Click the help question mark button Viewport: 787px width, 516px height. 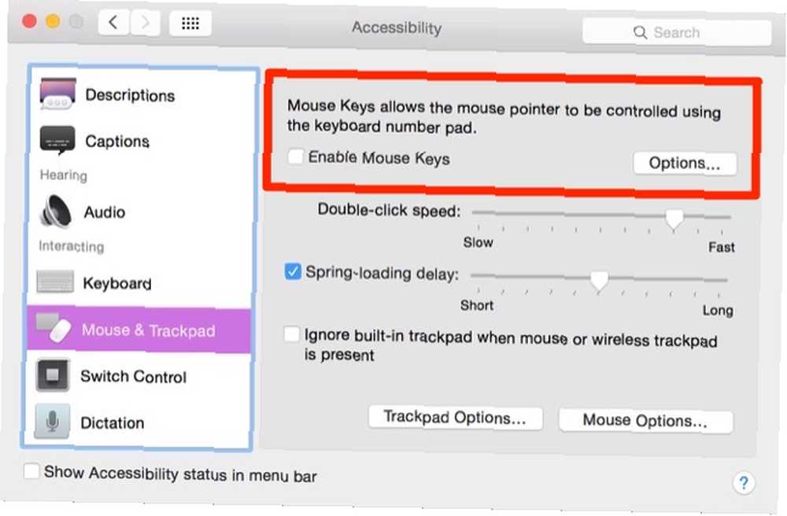[x=744, y=483]
